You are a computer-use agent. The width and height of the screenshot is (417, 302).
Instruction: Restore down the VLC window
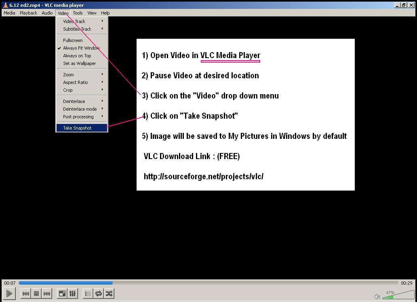[404, 5]
